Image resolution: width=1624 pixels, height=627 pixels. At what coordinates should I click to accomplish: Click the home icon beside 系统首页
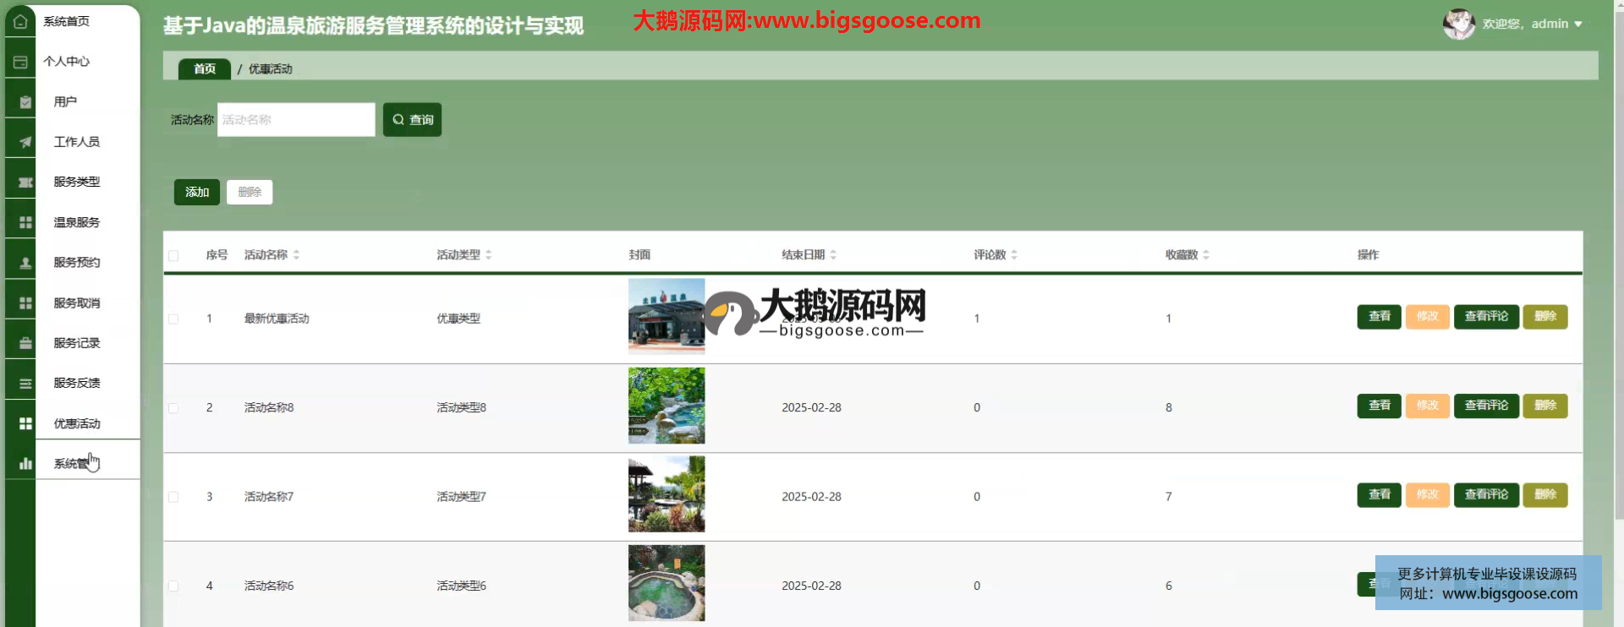click(x=20, y=21)
